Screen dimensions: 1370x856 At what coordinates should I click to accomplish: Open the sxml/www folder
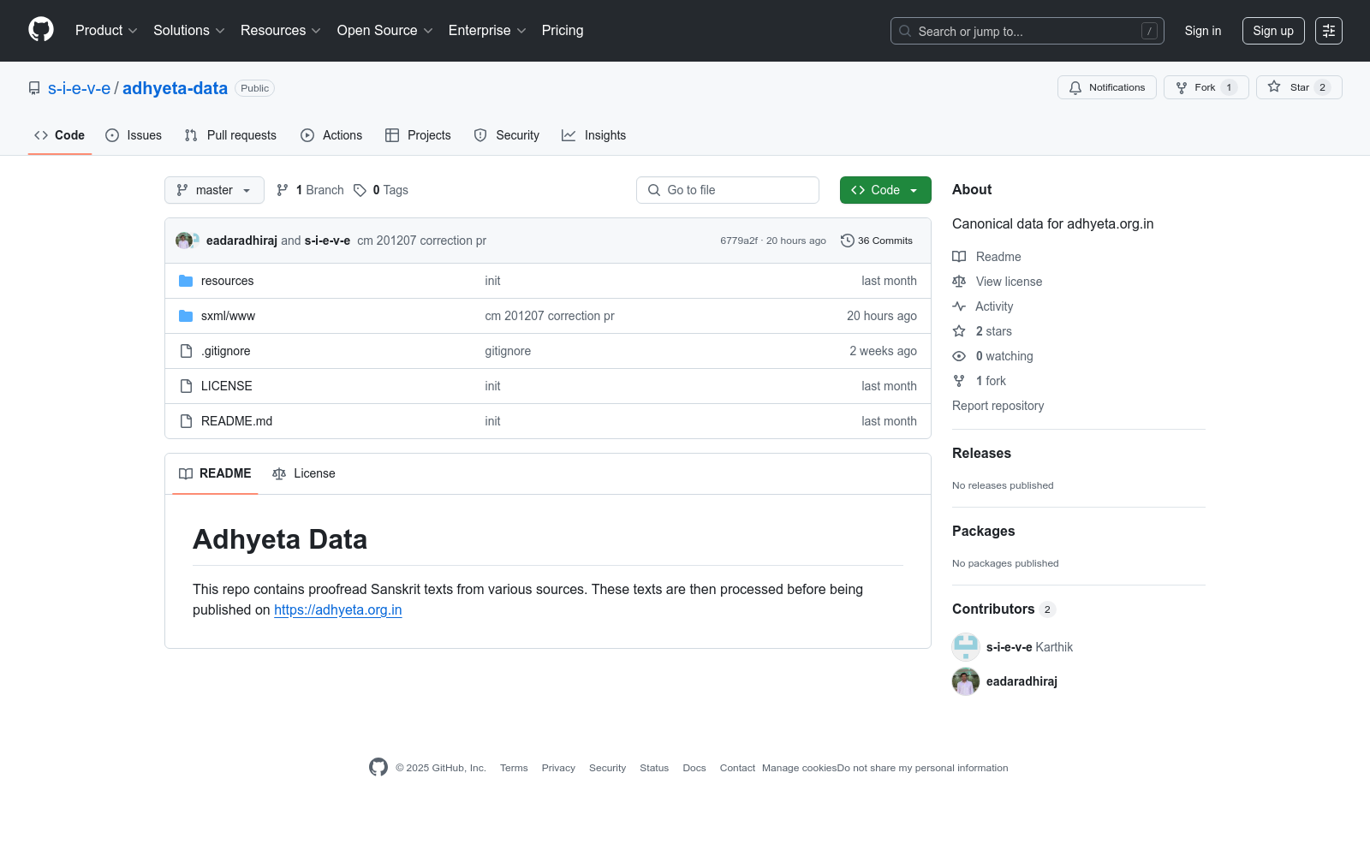228,316
